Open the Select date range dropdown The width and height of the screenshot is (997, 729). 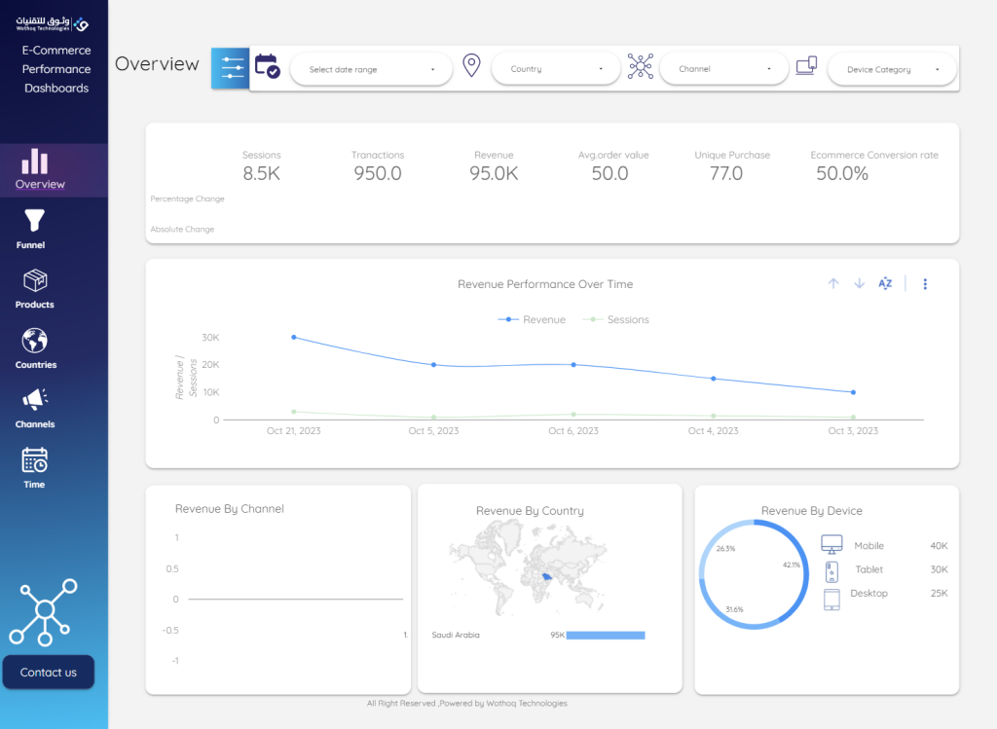point(371,69)
